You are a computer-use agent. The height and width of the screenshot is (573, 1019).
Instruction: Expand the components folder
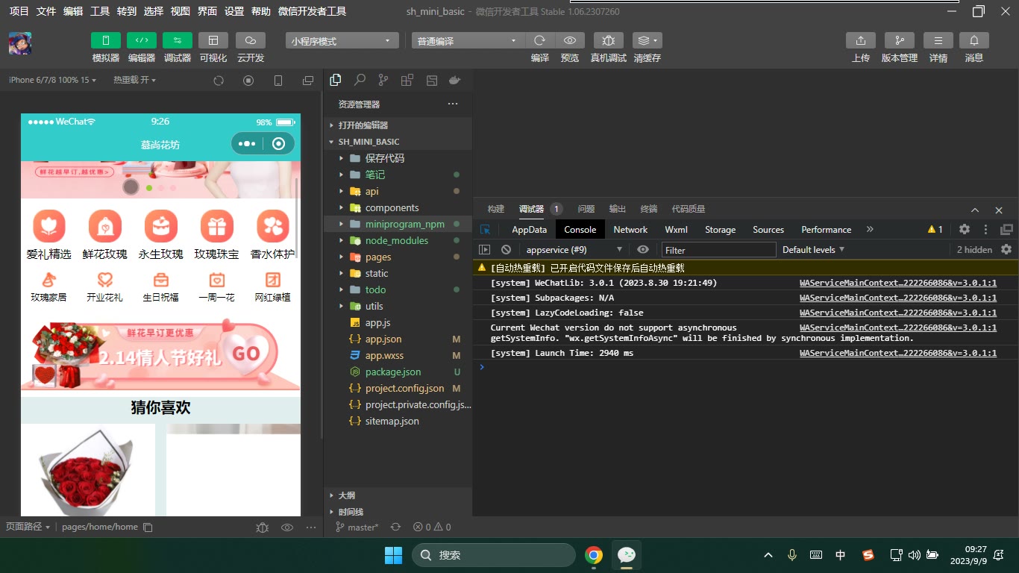[398, 207]
